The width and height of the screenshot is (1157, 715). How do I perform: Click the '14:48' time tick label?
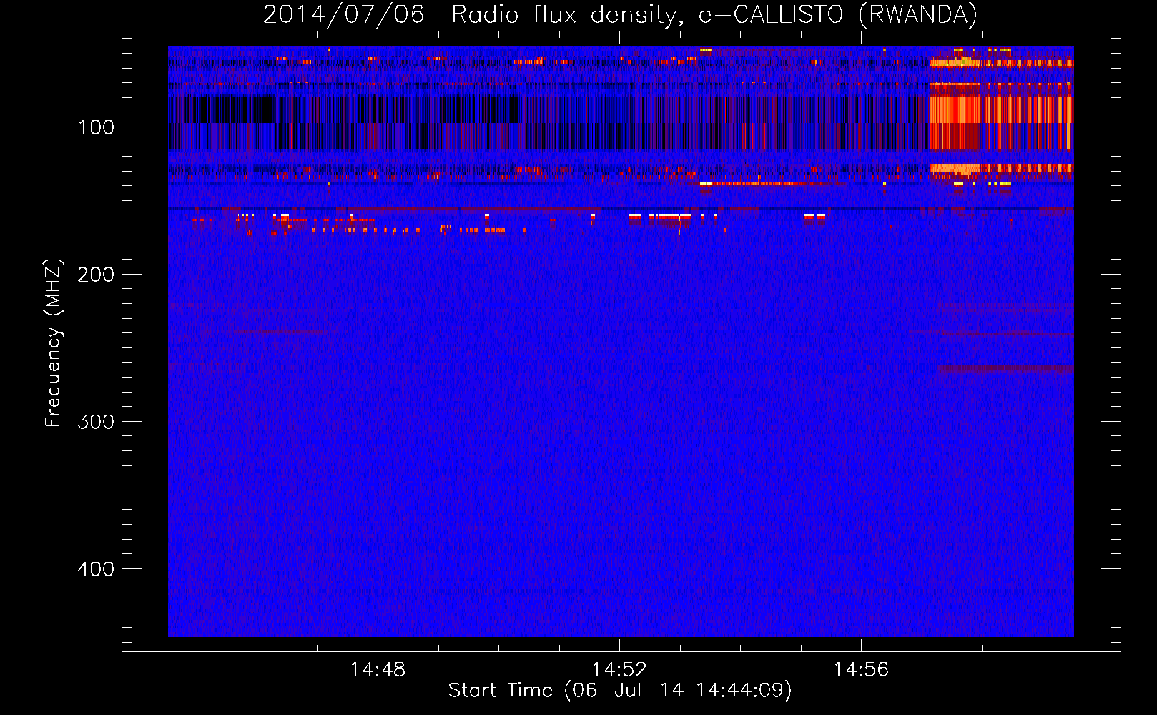click(x=378, y=669)
